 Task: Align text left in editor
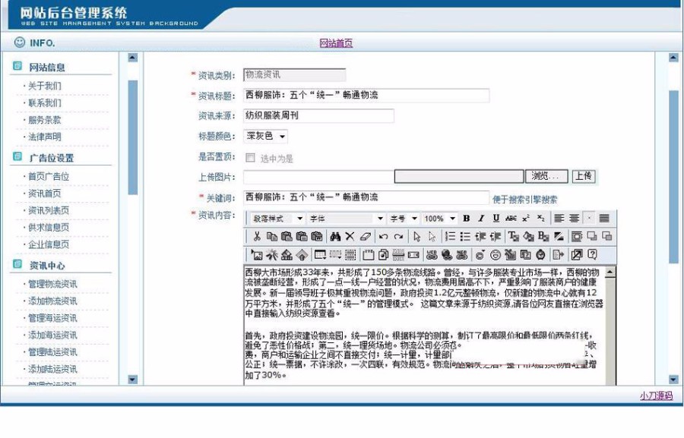(559, 219)
